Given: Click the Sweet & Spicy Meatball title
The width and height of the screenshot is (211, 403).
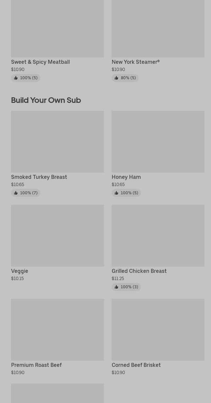Looking at the screenshot, I should [x=40, y=62].
